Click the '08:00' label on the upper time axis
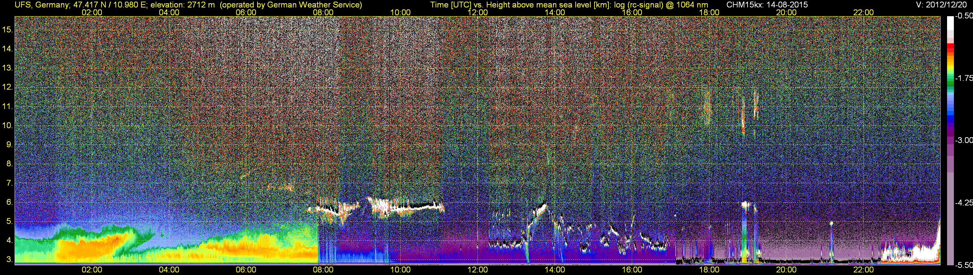 [x=323, y=12]
